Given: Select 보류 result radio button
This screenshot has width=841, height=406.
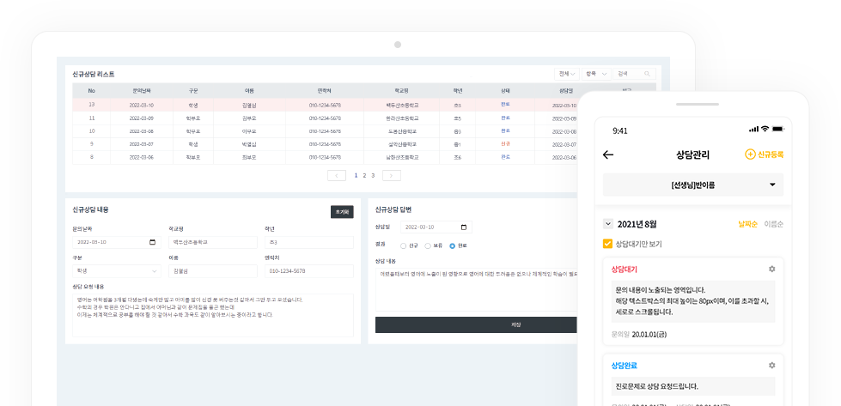Looking at the screenshot, I should [x=428, y=245].
